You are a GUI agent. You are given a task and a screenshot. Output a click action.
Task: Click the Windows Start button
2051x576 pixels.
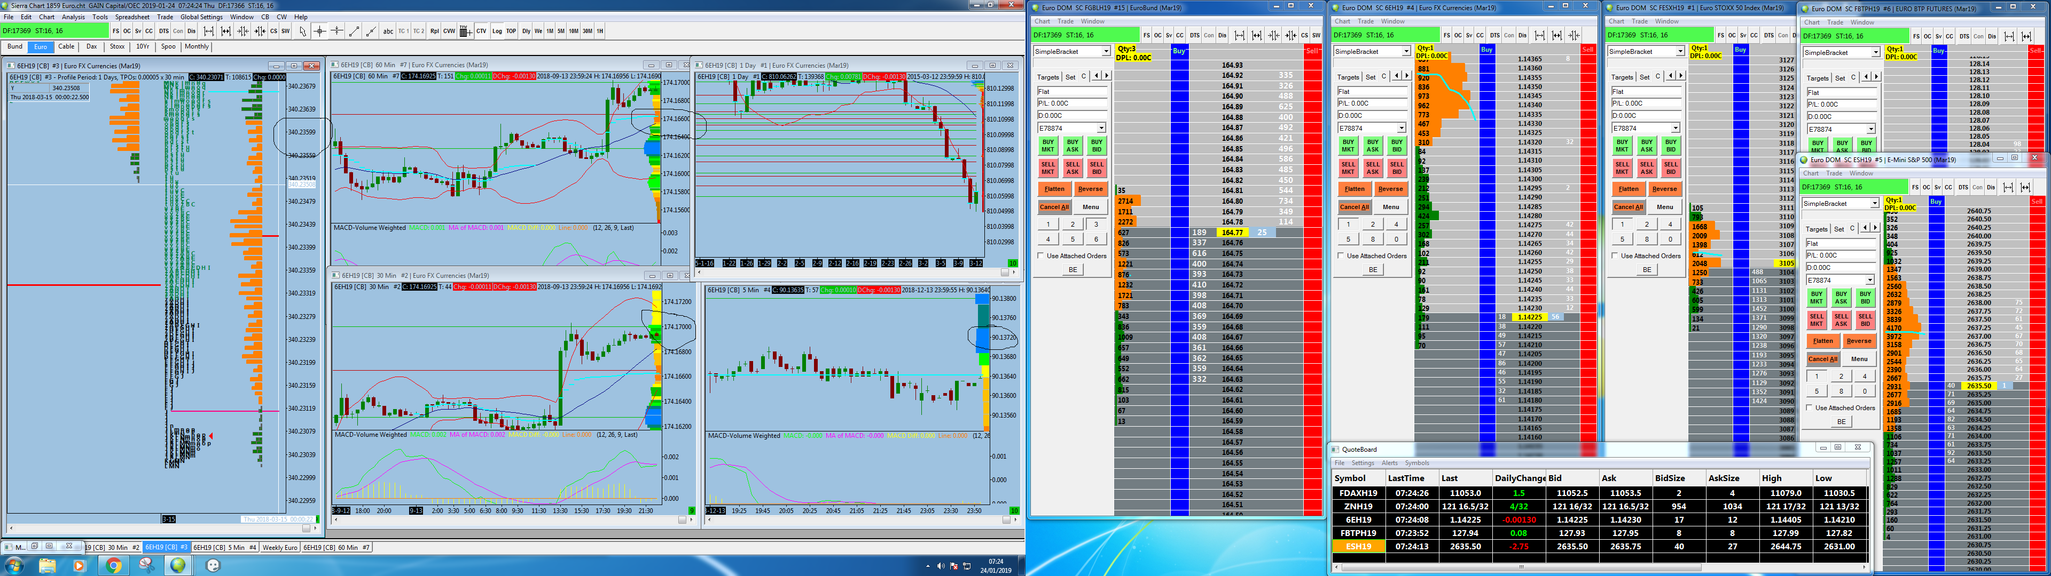click(x=14, y=566)
